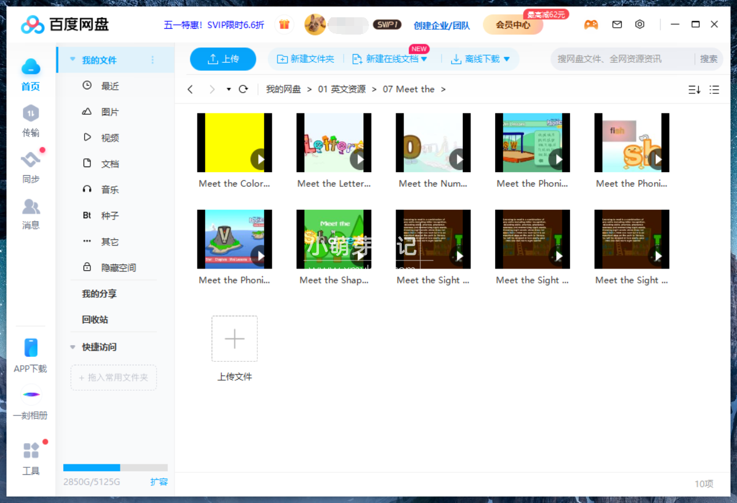The image size is (737, 503).
Task: Open the 扩容 storage expansion link
Action: (x=159, y=482)
